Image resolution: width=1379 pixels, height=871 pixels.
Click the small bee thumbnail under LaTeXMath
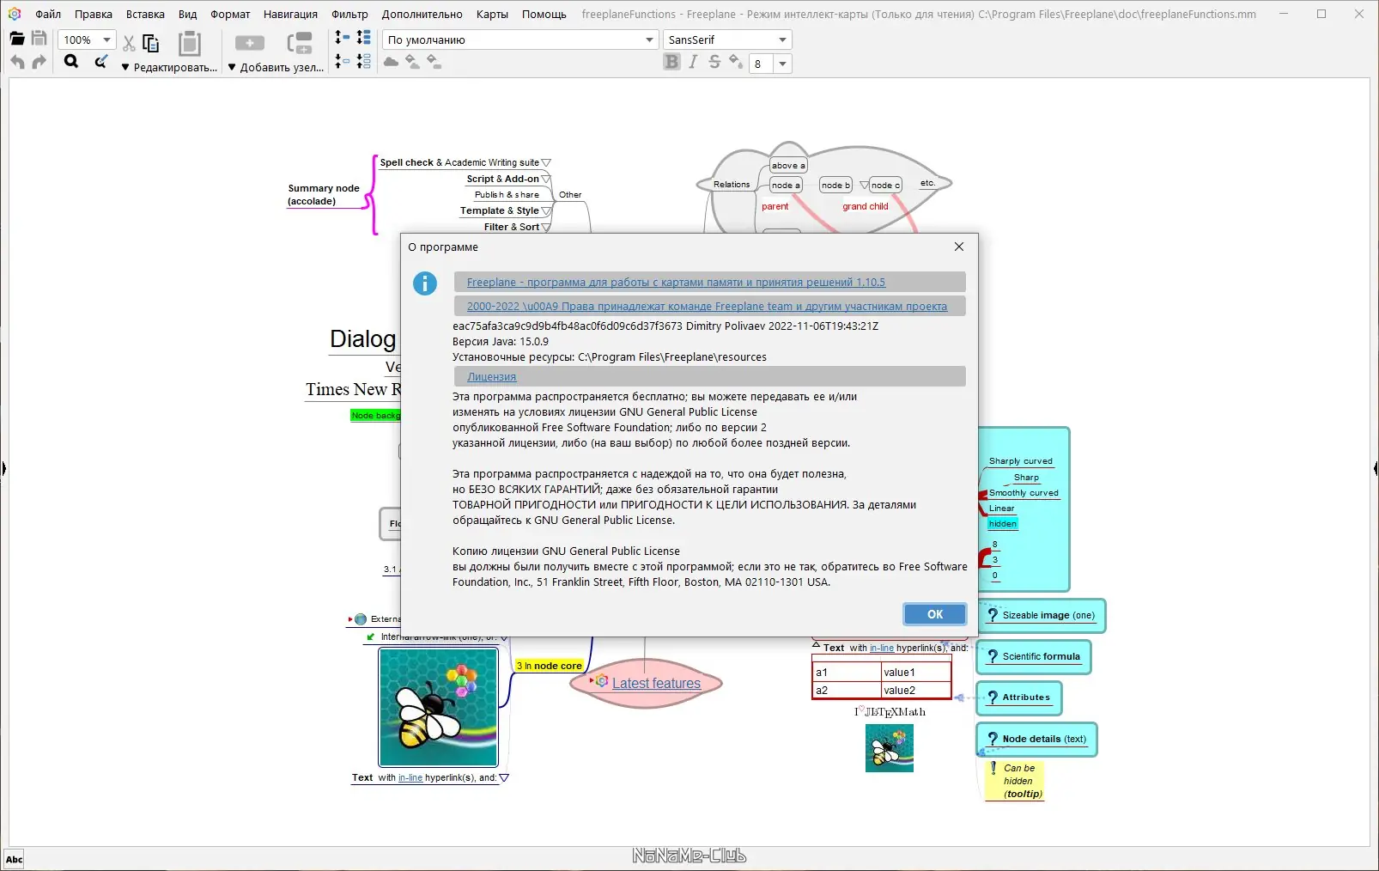tap(890, 748)
